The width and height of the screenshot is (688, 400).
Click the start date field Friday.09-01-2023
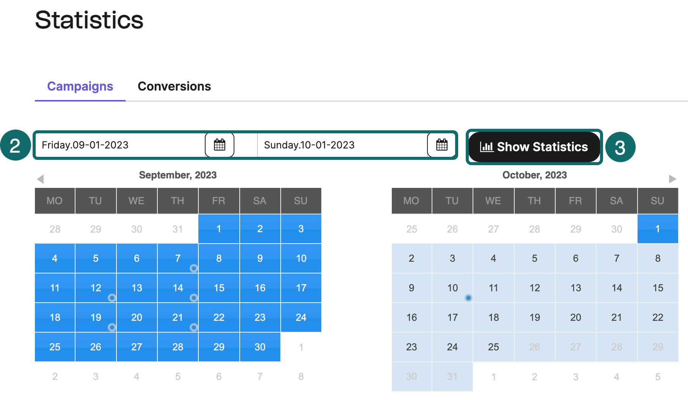(119, 145)
